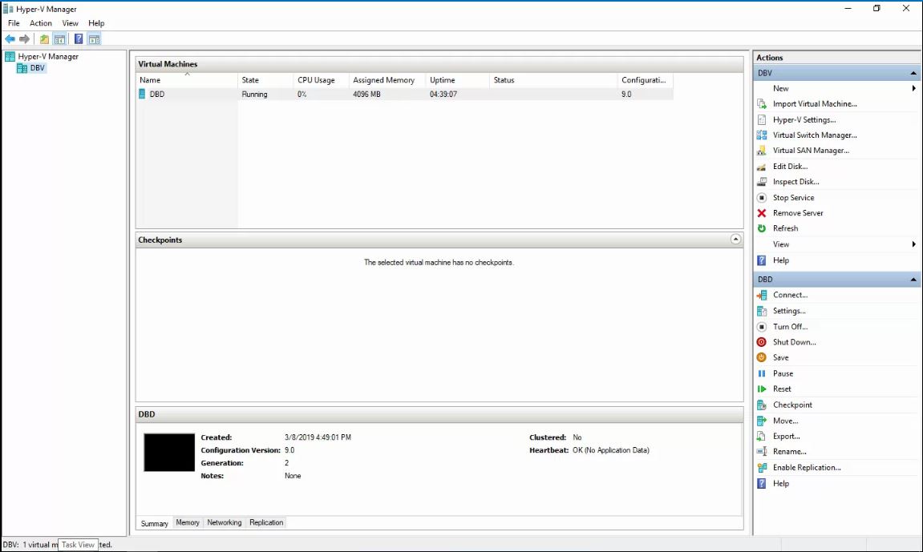Click the 4096 MB assigned memory cell
Viewport: 923px width, 552px height.
coord(366,94)
